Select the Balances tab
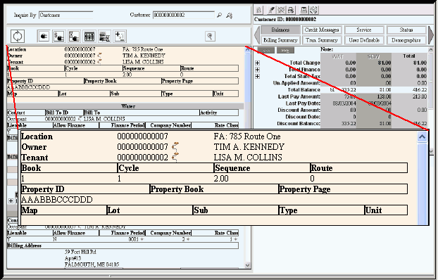438x280 pixels. click(x=280, y=30)
